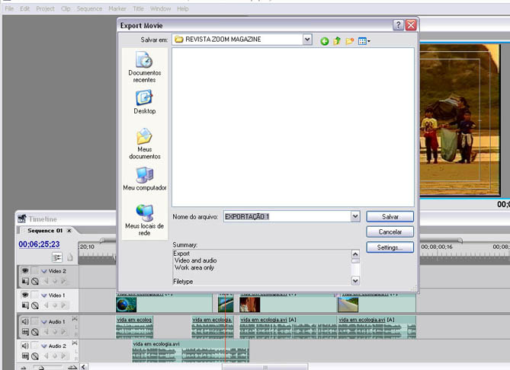Go back to the previous folder
Image resolution: width=510 pixels, height=370 pixels.
click(325, 40)
